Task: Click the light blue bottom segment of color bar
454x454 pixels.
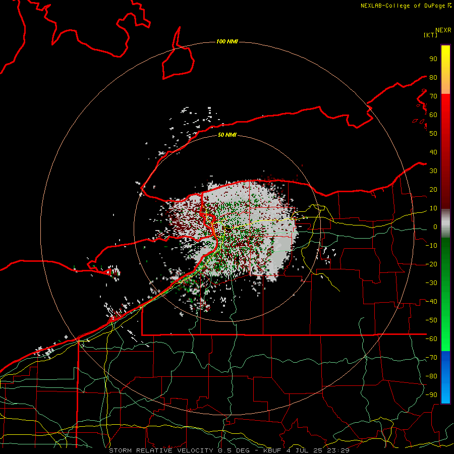Action: point(445,394)
